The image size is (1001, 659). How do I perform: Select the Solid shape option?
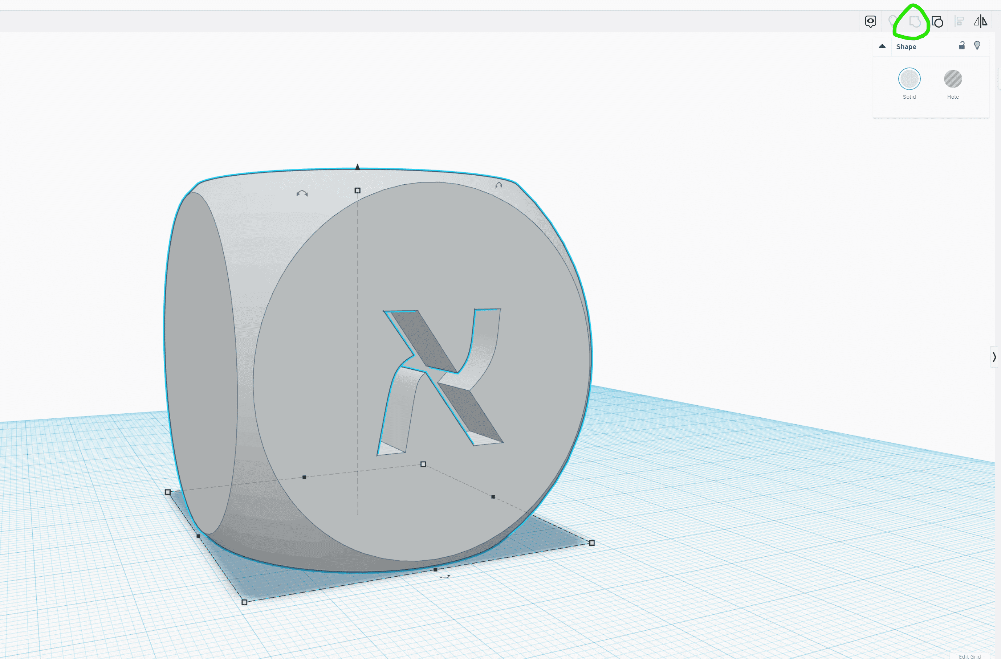[x=909, y=79]
